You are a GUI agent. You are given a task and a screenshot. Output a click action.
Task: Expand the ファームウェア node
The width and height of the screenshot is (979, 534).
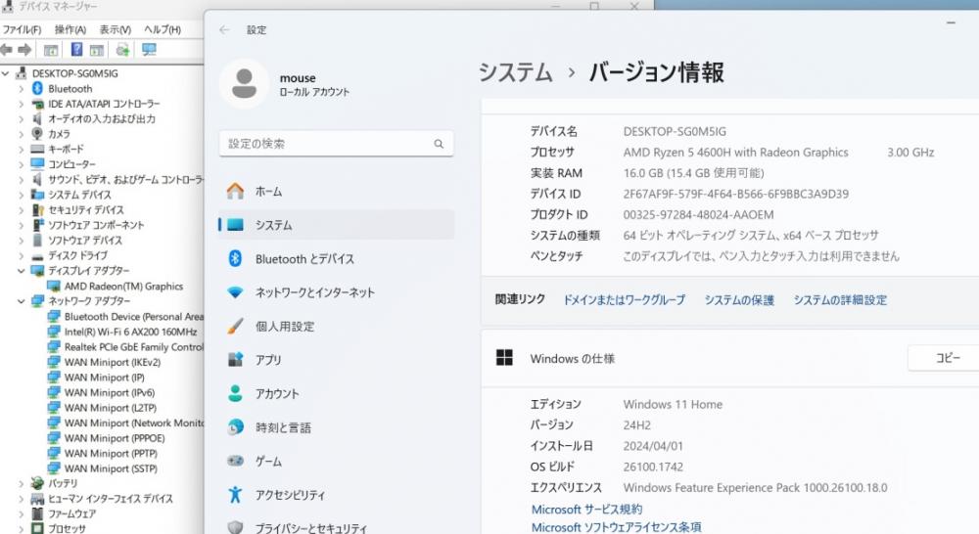click(x=22, y=514)
